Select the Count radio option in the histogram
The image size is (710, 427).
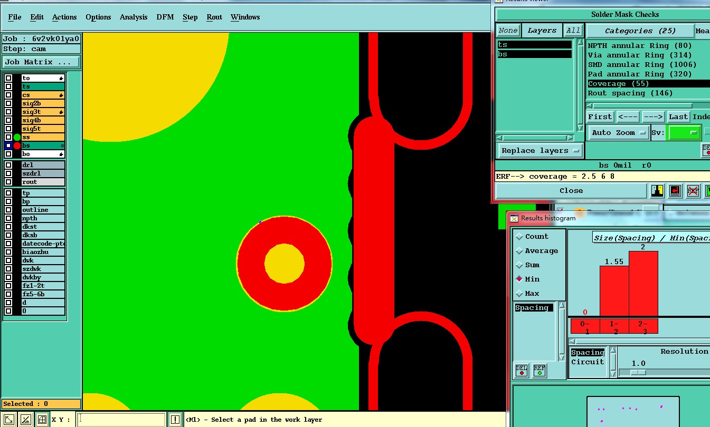coord(519,237)
